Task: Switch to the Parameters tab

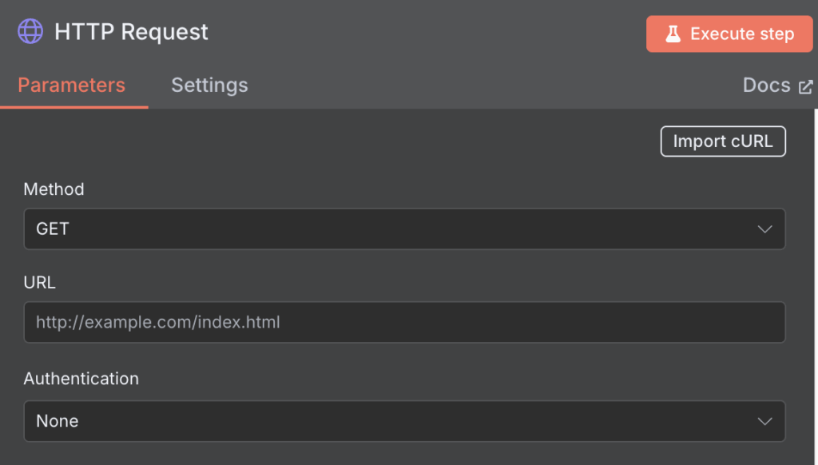Action: pyautogui.click(x=71, y=85)
